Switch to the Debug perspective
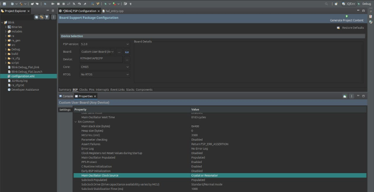The width and height of the screenshot is (374, 192). click(364, 4)
